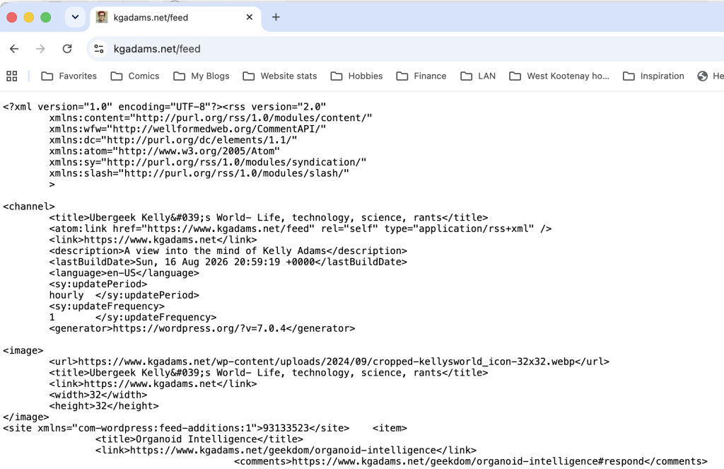Click the item link organoid-intelligence line
The width and height of the screenshot is (724, 469).
tap(286, 451)
